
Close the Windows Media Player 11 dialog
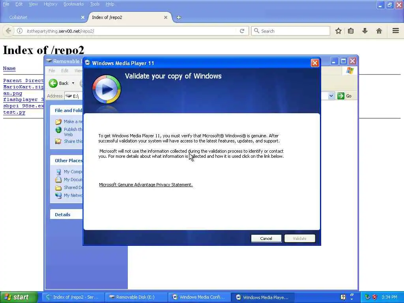coord(315,63)
